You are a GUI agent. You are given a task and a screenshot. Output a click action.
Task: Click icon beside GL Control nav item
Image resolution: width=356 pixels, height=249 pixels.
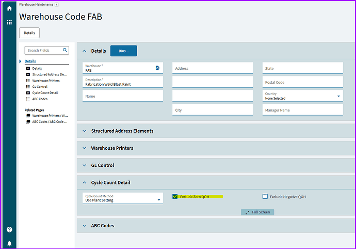28,87
